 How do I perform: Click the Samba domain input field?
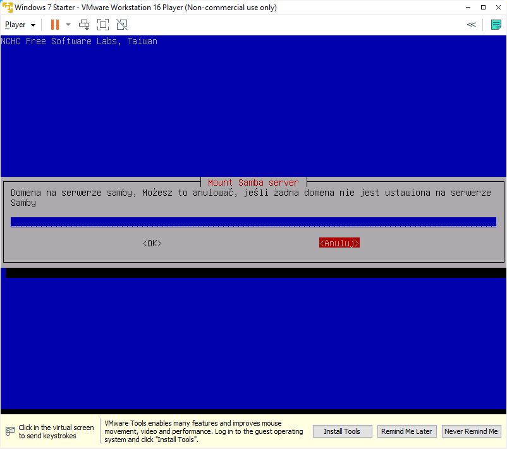pos(253,222)
